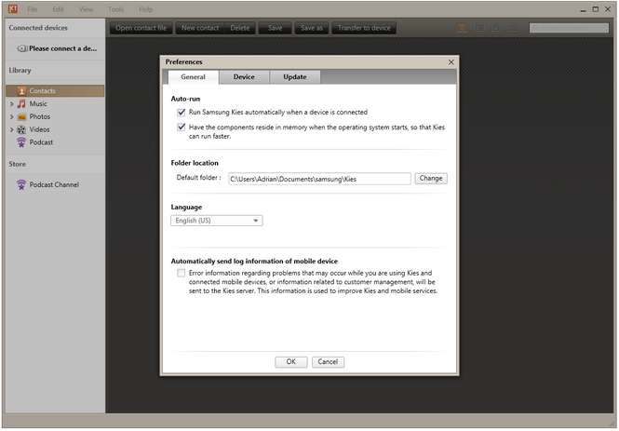Viewport: 619px width, 431px height.
Task: Click the Default folder path field
Action: (318, 178)
